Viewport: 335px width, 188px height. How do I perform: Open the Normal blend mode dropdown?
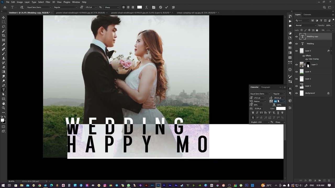pyautogui.click(x=306, y=25)
